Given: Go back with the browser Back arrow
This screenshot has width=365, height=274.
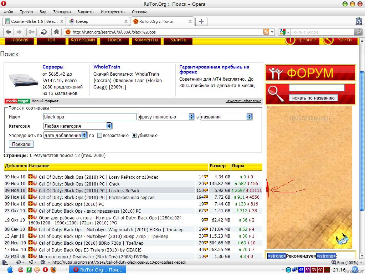Looking at the screenshot, I should pos(9,32).
